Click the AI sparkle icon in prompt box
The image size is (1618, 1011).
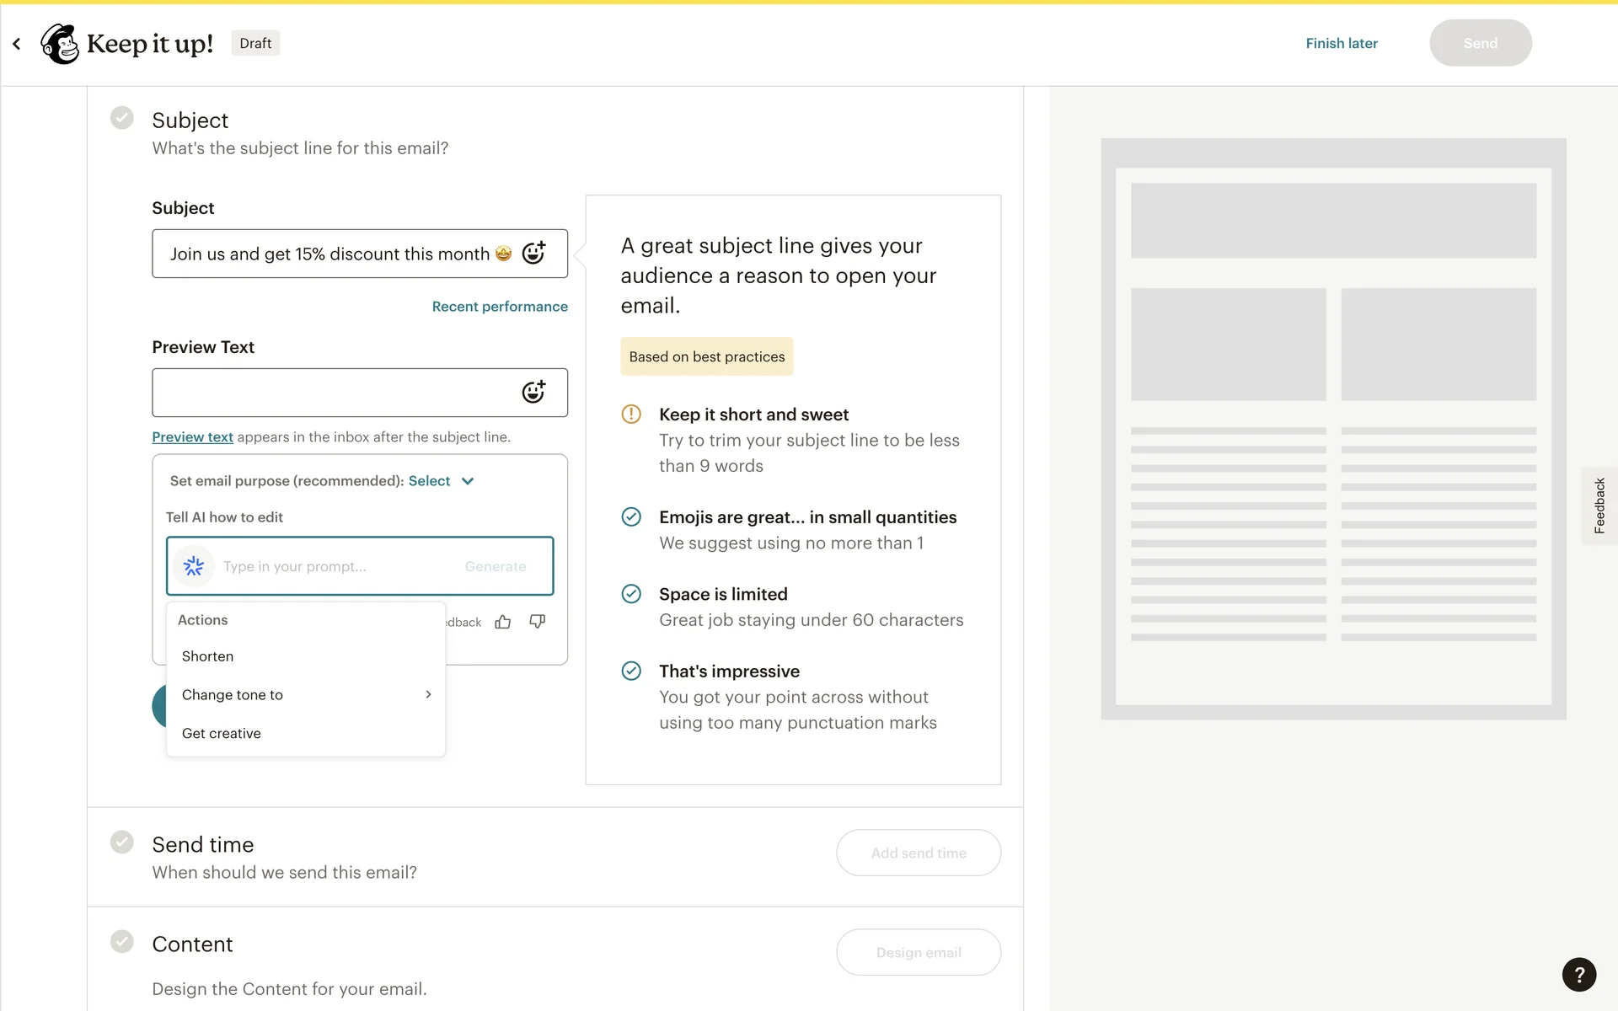tap(194, 566)
